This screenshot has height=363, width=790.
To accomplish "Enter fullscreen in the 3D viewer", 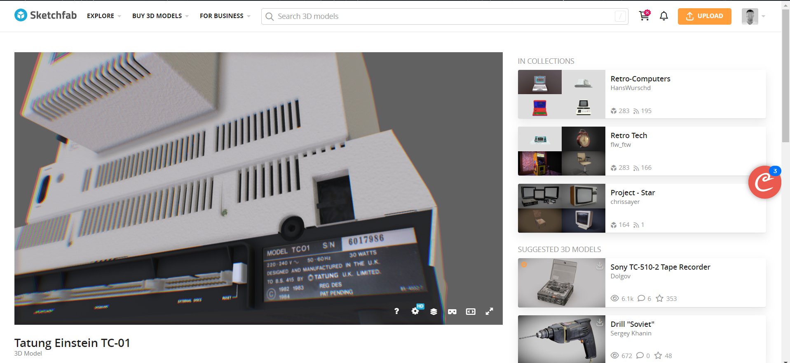I will 489,312.
